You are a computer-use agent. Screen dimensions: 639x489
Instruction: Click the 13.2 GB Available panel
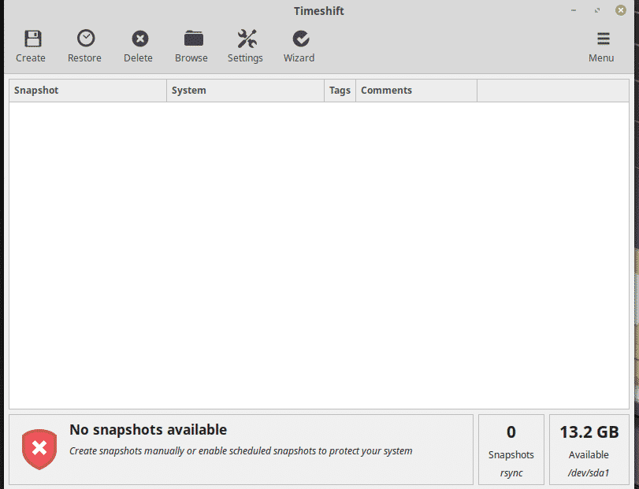[589, 450]
